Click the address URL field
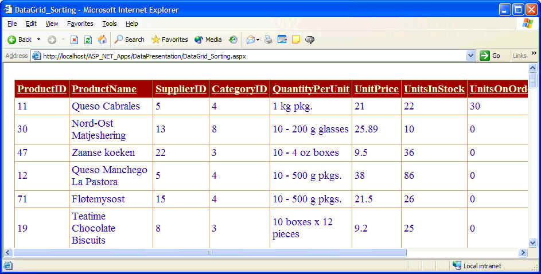 [252, 56]
